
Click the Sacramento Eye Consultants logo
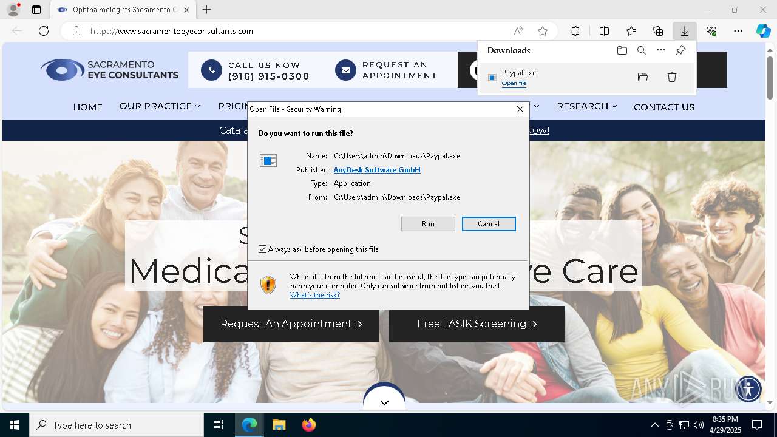[110, 70]
